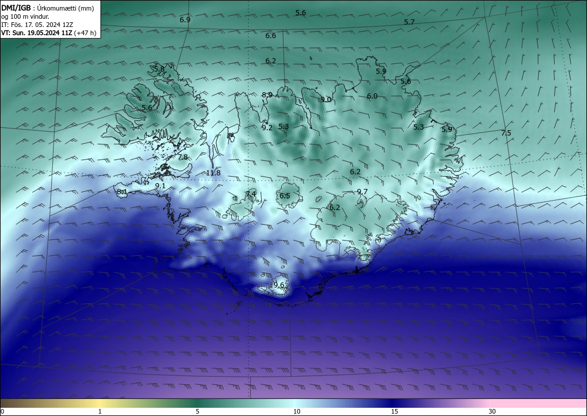This screenshot has width=587, height=416.
Task: Select the 'Úrkomumætti (mm)' heading text
Action: coord(66,9)
